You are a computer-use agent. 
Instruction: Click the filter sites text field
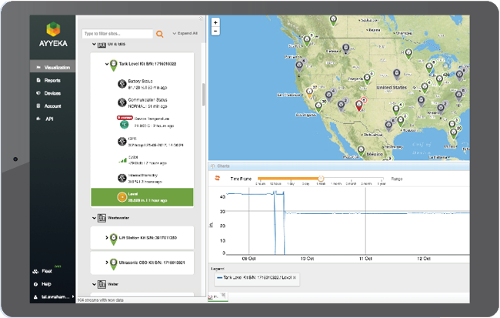tap(117, 34)
